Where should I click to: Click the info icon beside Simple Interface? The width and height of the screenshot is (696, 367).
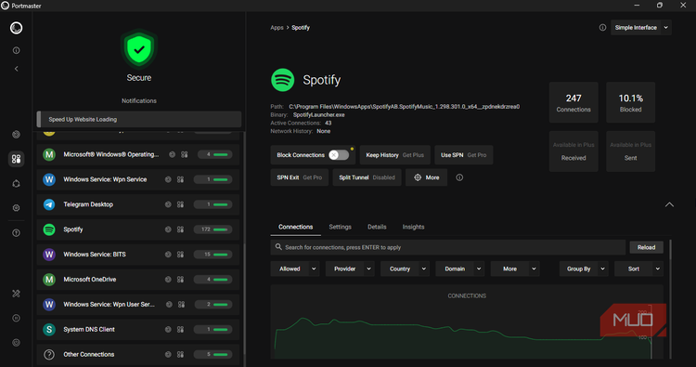602,28
